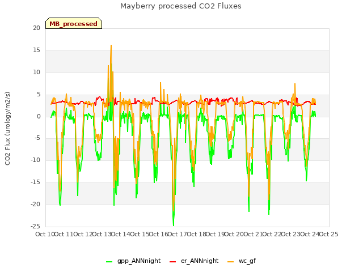The image size is (363, 272).
Task: Toggle the wc_gf legend entry
Action: [242, 261]
